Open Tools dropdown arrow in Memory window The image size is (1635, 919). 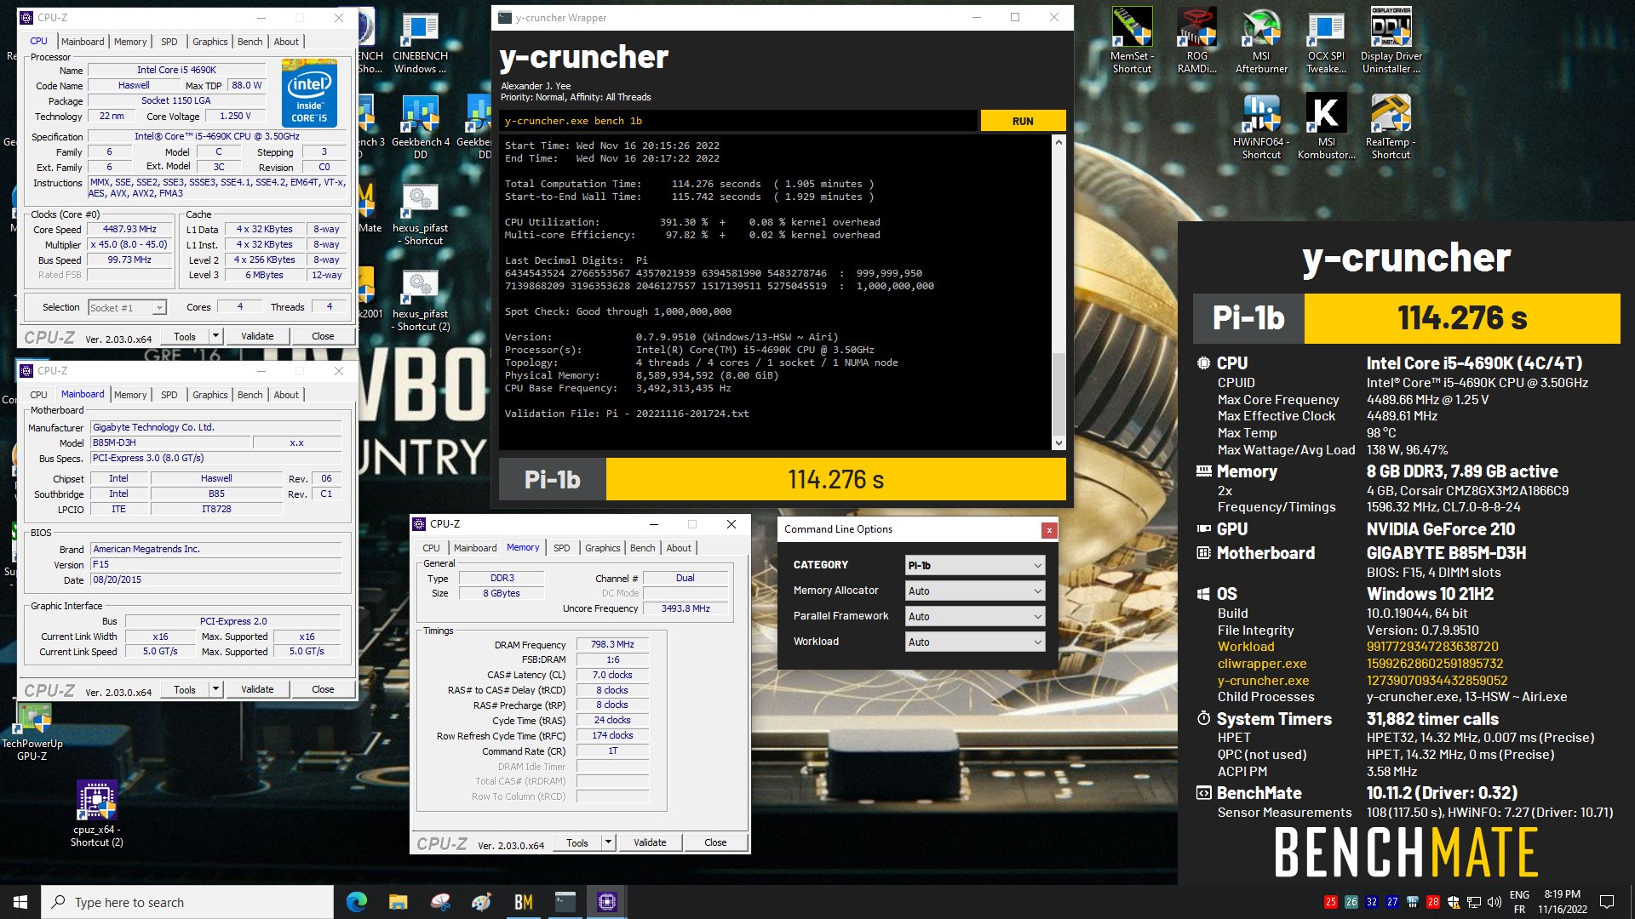click(x=608, y=842)
